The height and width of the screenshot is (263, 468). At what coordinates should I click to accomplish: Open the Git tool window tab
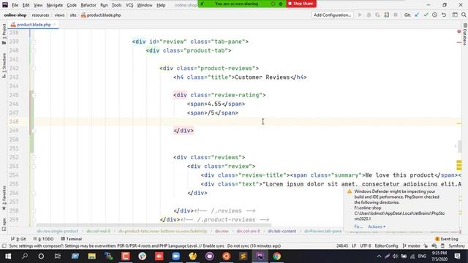pyautogui.click(x=18, y=239)
